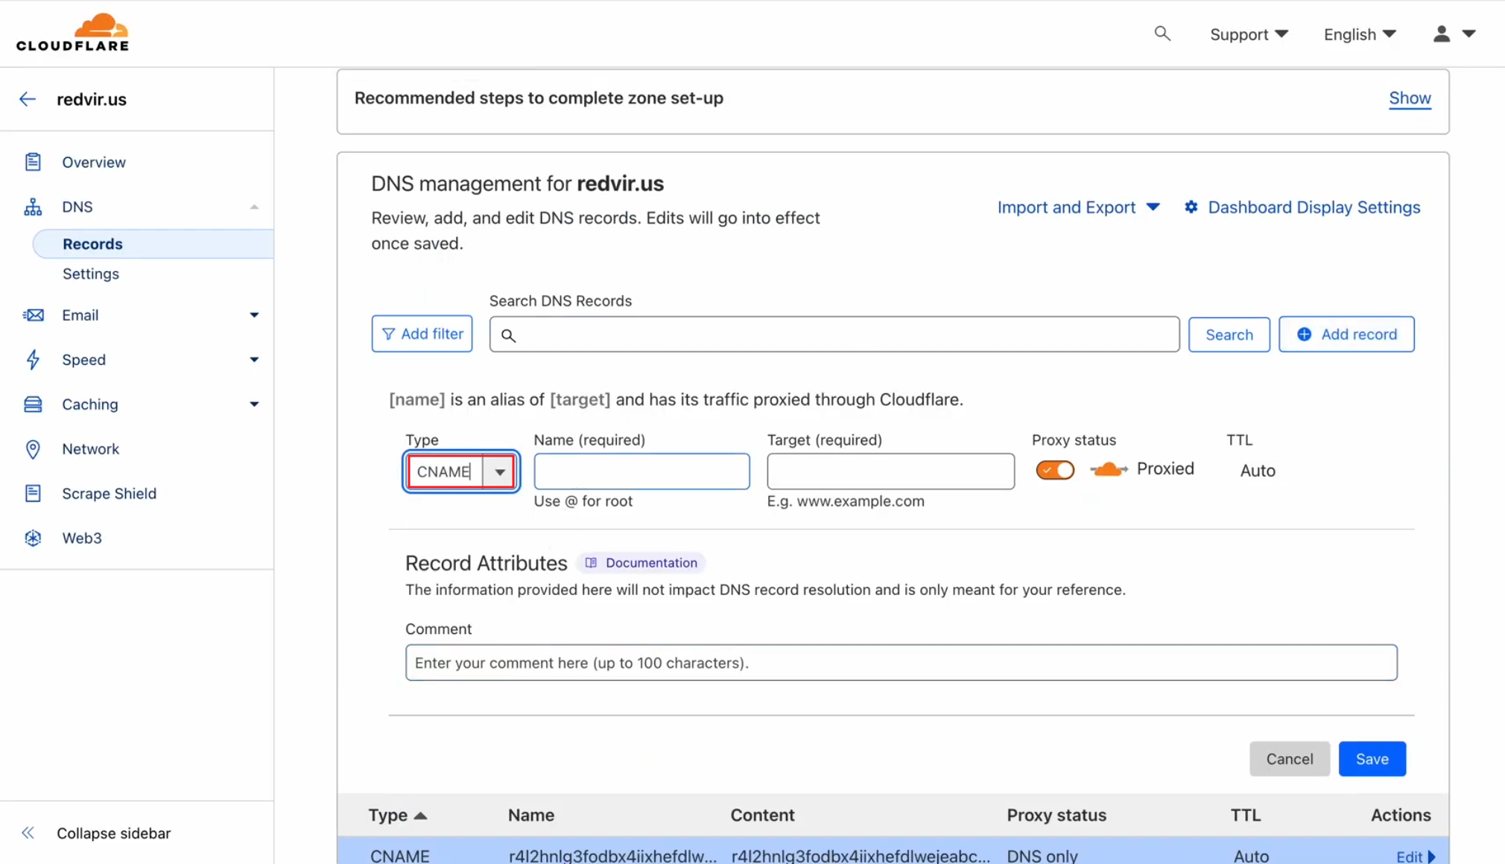Click the Scrape Shield icon in sidebar

(33, 493)
